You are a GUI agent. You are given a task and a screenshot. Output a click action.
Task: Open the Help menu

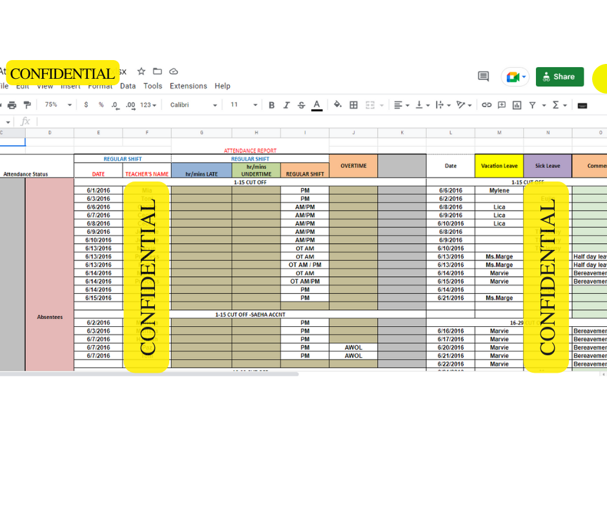pyautogui.click(x=222, y=86)
